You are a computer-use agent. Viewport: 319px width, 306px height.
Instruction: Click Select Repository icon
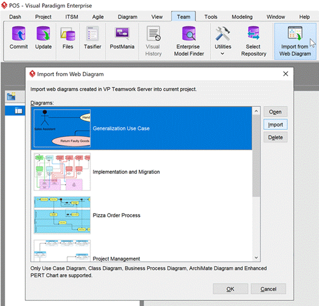click(253, 33)
